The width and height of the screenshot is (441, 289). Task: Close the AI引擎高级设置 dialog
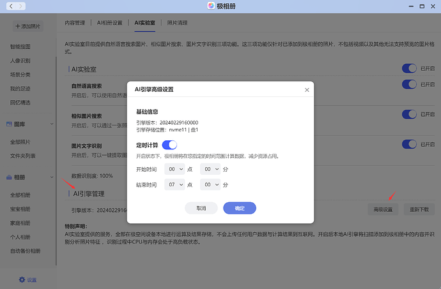click(307, 90)
